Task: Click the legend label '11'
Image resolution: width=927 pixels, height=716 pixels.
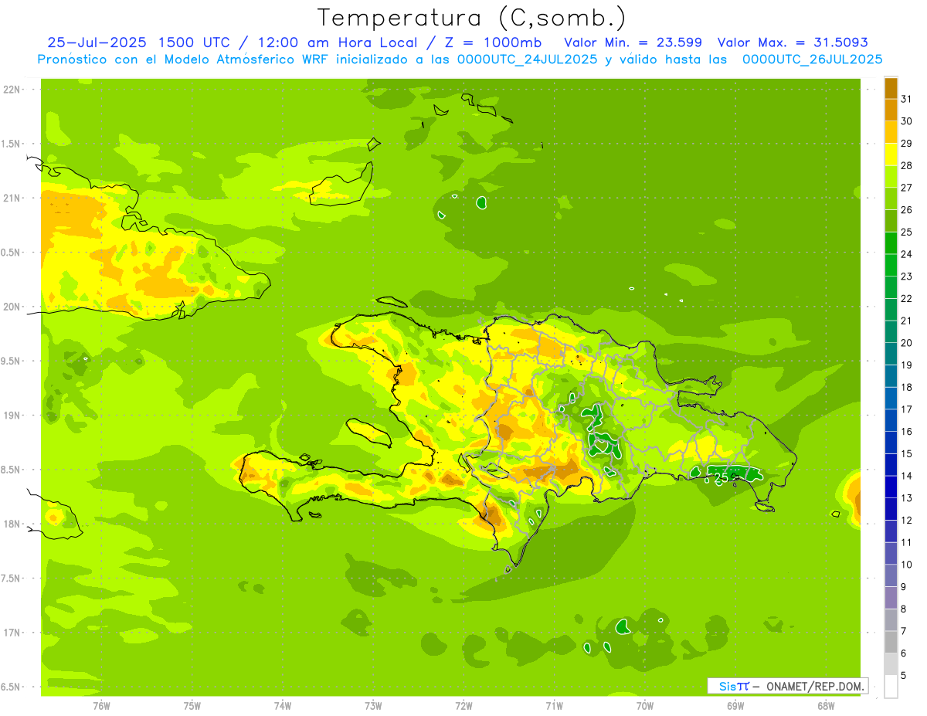Action: point(906,542)
